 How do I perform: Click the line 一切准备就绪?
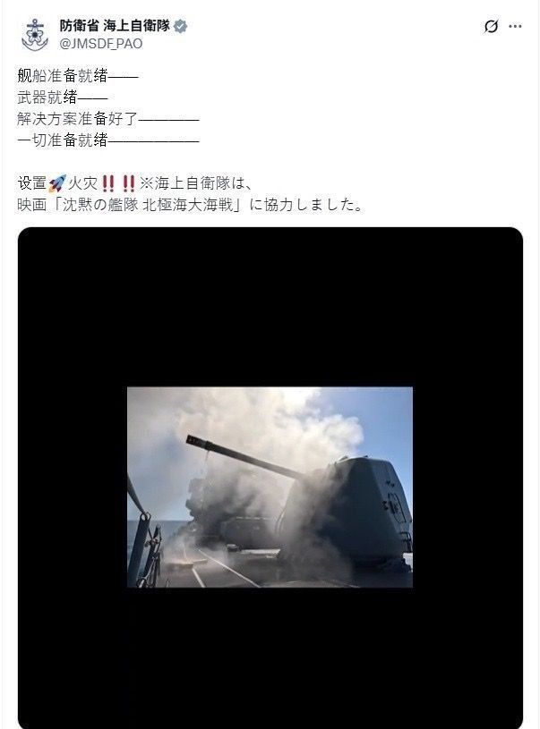[108, 140]
